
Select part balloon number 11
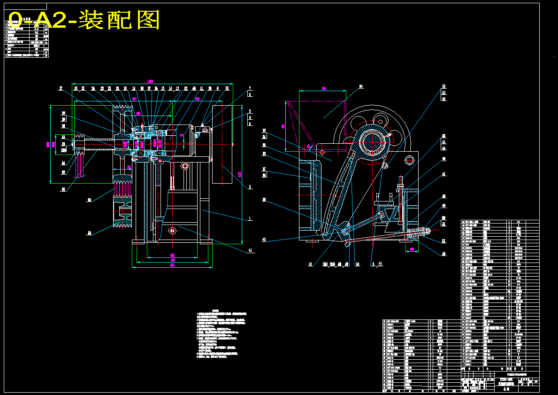point(202,88)
